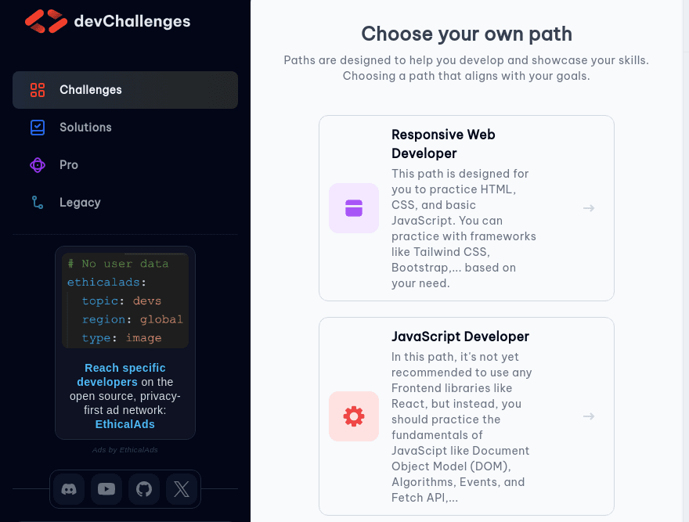Go to Solutions in the sidebar
Image resolution: width=689 pixels, height=522 pixels.
point(85,128)
